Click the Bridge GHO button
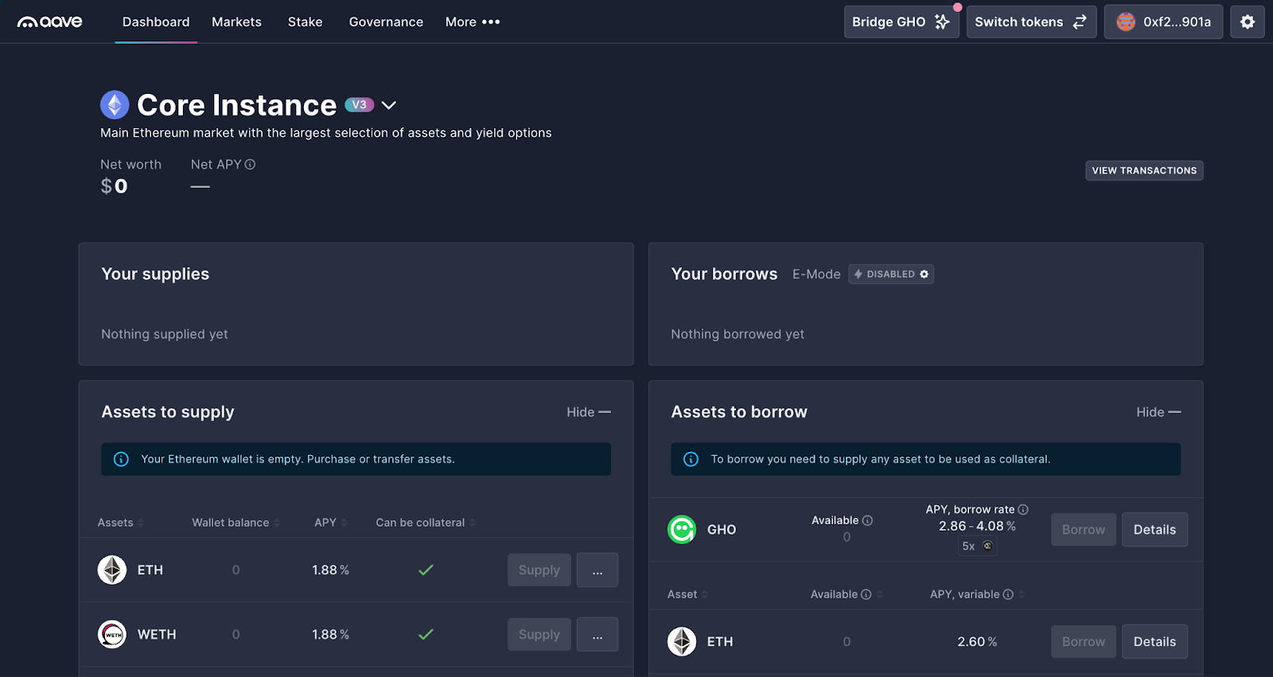This screenshot has height=677, width=1273. coord(901,21)
